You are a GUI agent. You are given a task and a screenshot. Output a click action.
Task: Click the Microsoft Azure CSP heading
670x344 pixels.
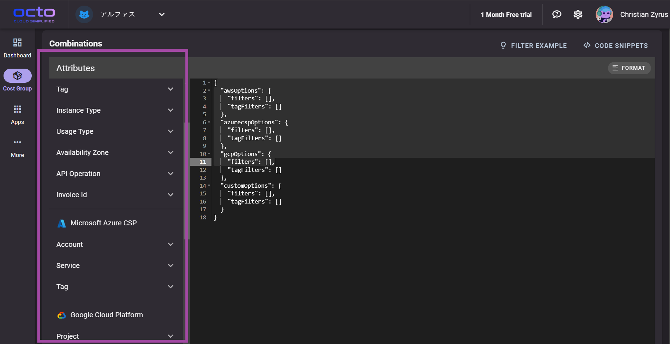pos(104,223)
